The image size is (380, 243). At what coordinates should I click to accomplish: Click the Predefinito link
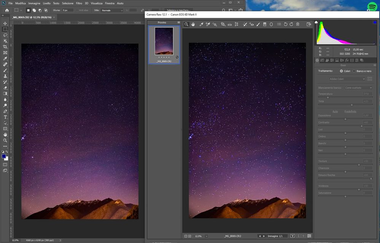(350, 111)
